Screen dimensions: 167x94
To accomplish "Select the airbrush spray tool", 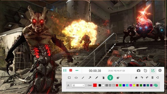I will pyautogui.click(x=103, y=78).
